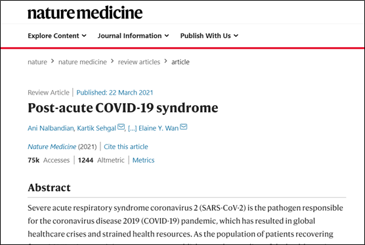This screenshot has width=365, height=245.
Task: Open author Ani Nalbandian's profile
Action: [51, 128]
